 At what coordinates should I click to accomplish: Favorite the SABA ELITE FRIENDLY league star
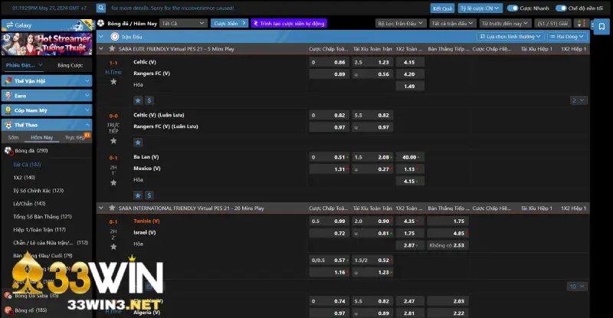pyautogui.click(x=112, y=48)
